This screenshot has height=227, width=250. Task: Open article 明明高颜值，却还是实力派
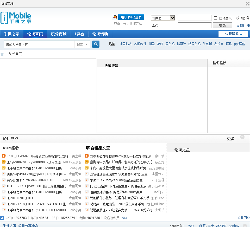point(121,210)
